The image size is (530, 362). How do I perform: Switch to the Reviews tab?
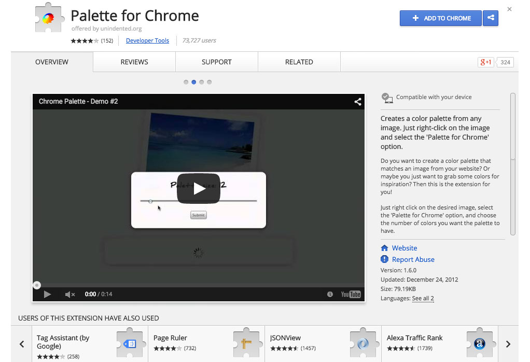tap(134, 62)
